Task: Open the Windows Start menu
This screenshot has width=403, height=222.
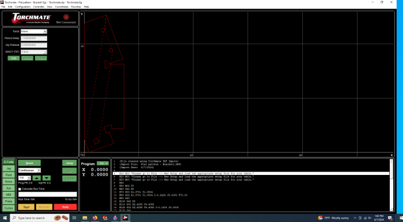Action: pyautogui.click(x=5, y=218)
